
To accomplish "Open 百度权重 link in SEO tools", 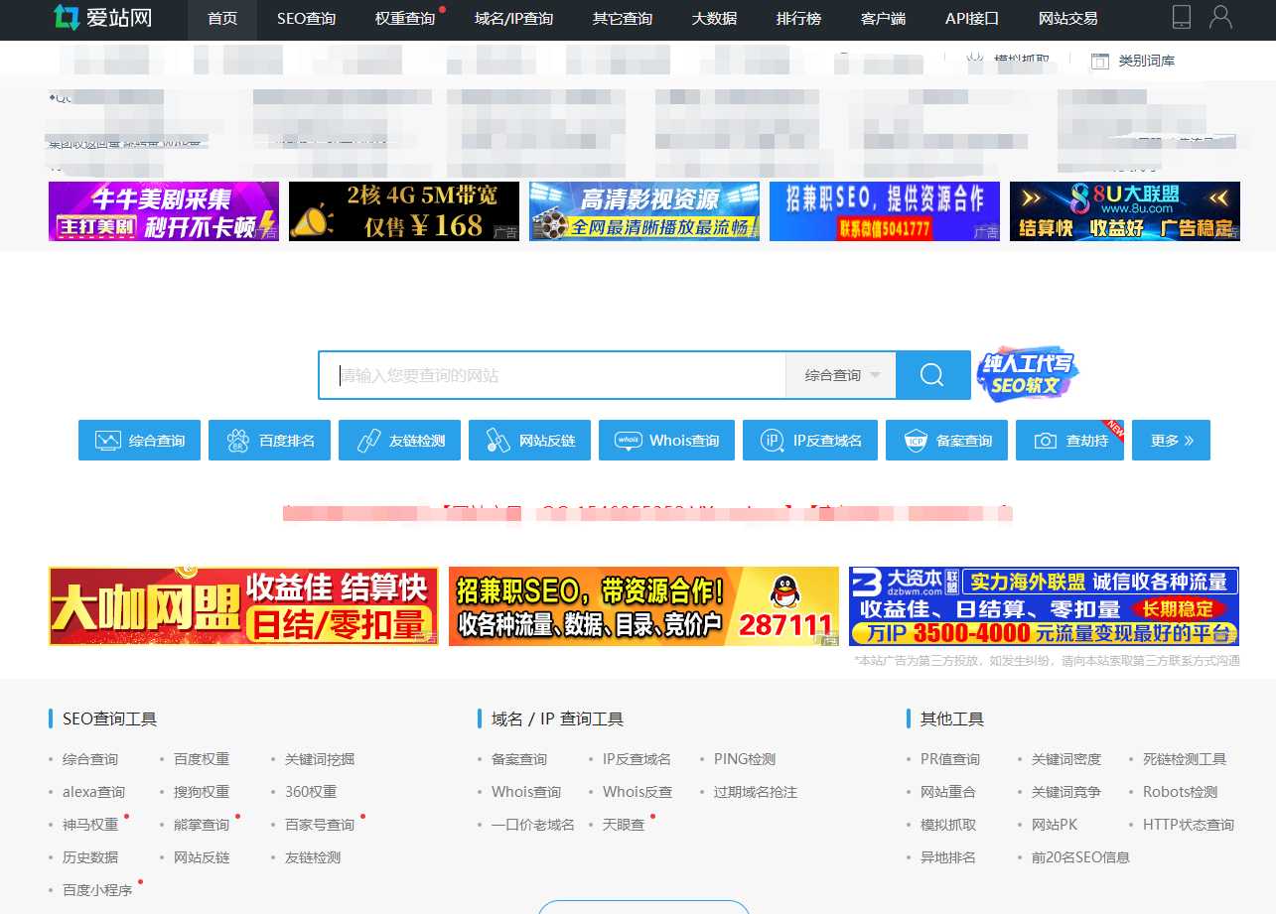I will [202, 759].
